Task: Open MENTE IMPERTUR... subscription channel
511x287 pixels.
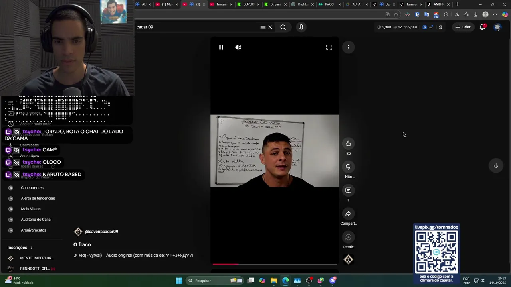Action: 32,258
